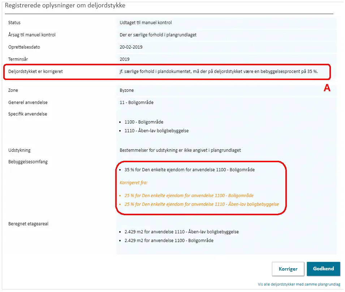Click the 'Deljordstykket er korrigeret' label
This screenshot has width=345, height=292.
[35, 71]
